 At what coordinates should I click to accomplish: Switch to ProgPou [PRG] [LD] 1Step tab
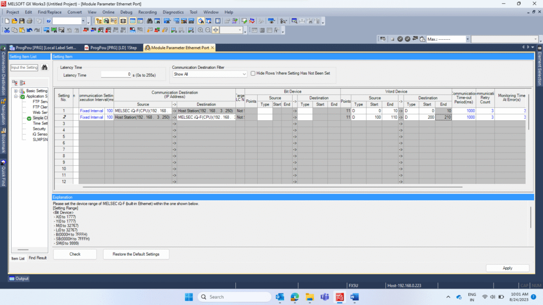pyautogui.click(x=110, y=48)
